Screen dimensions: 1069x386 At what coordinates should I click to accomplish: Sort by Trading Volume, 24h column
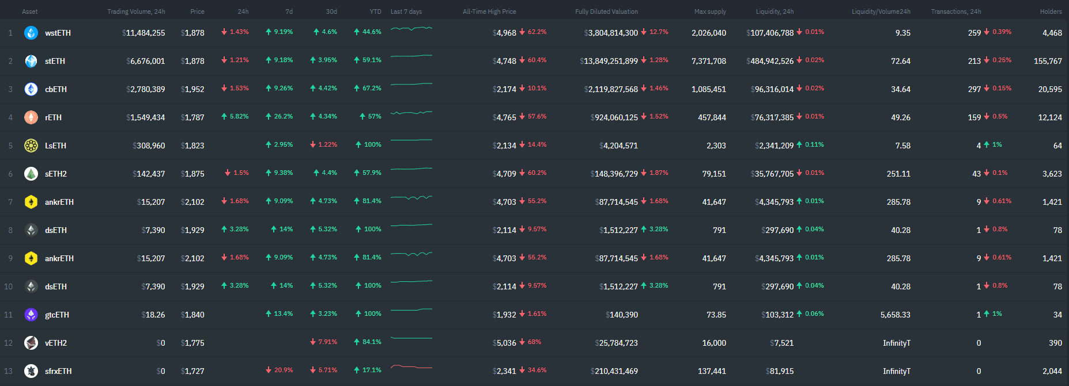136,12
